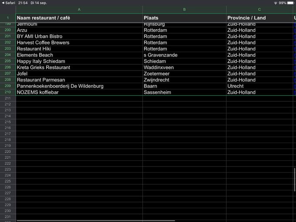Click the 'Schiedam' place cell
The image size is (296, 222).
click(184, 61)
